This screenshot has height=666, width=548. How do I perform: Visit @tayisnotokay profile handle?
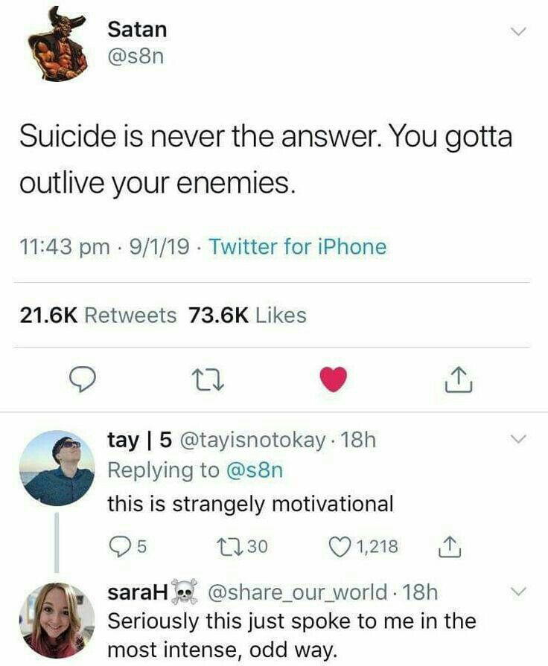[252, 440]
